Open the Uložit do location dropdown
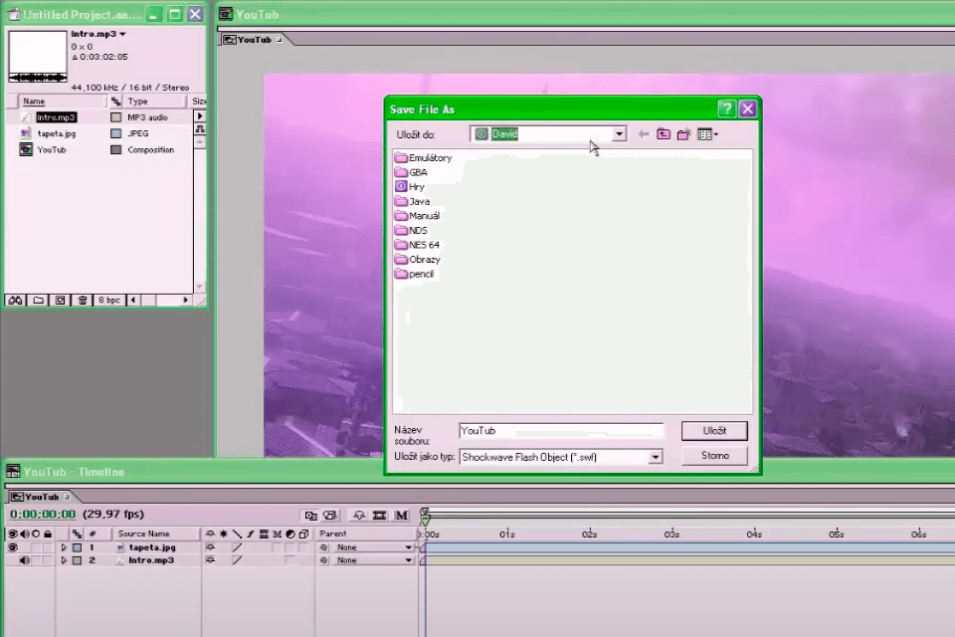This screenshot has height=637, width=955. [x=619, y=133]
